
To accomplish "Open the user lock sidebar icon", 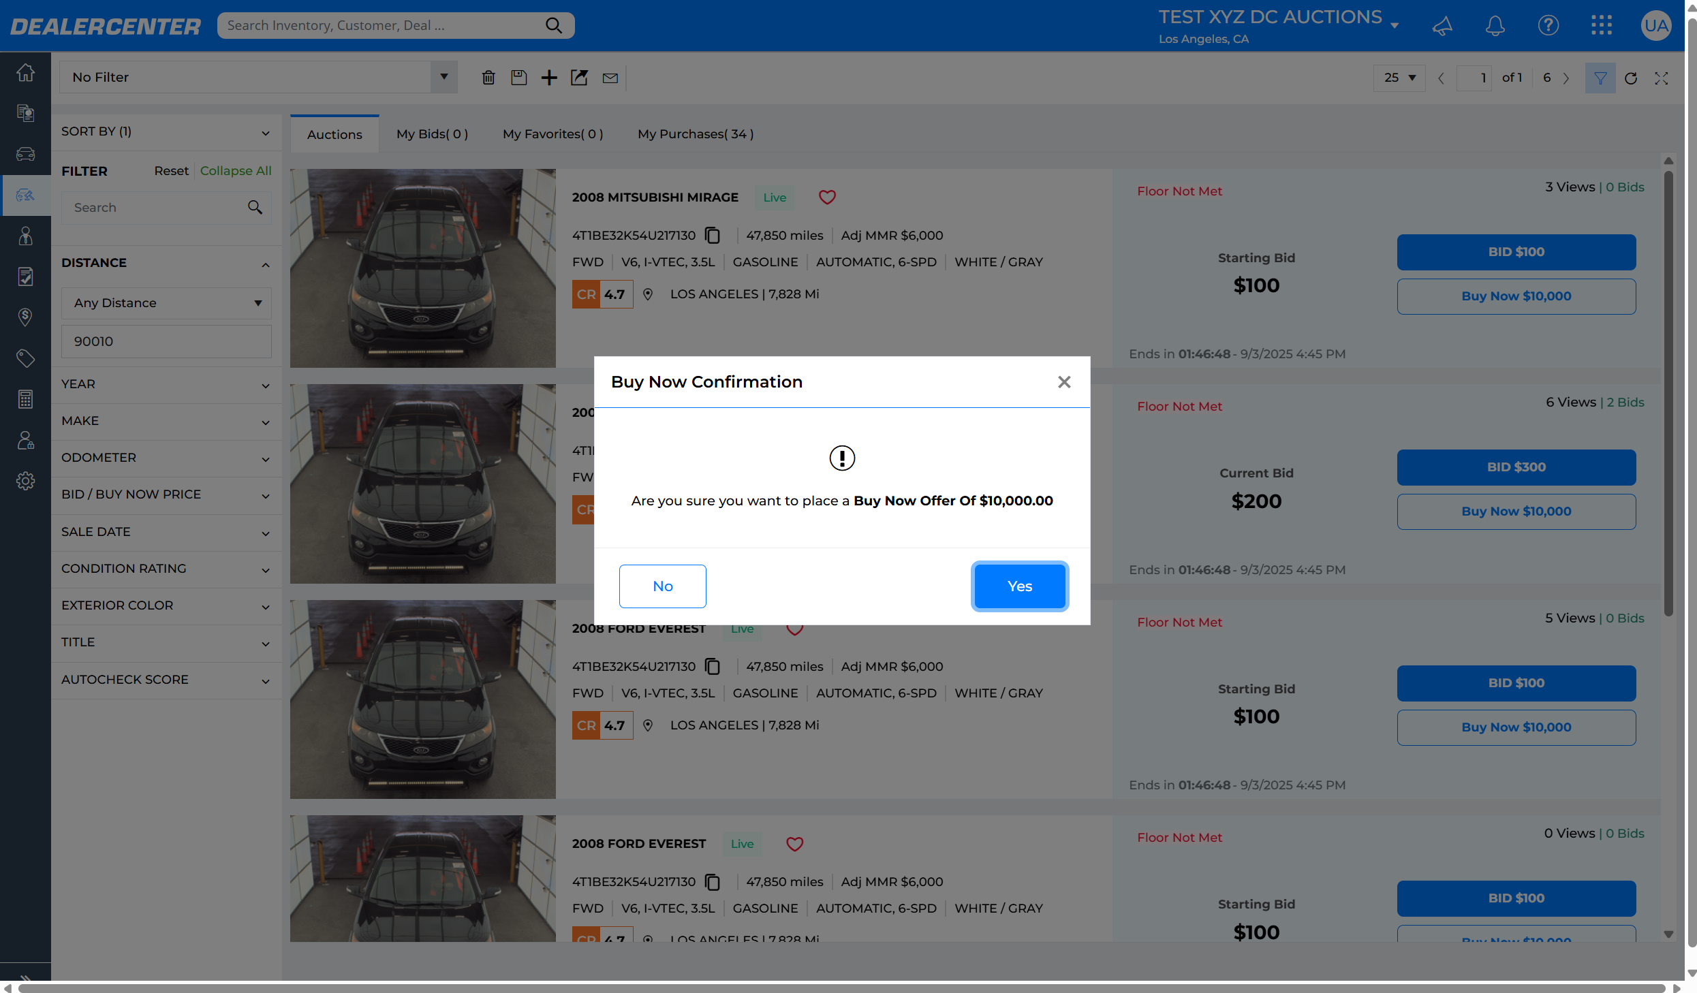I will click(25, 440).
